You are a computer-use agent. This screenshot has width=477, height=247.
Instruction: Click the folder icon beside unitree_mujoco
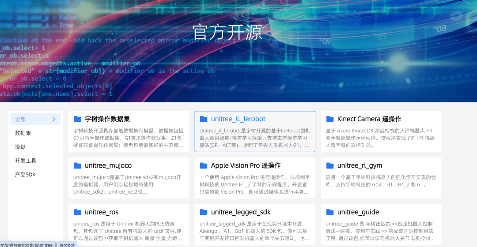78,165
